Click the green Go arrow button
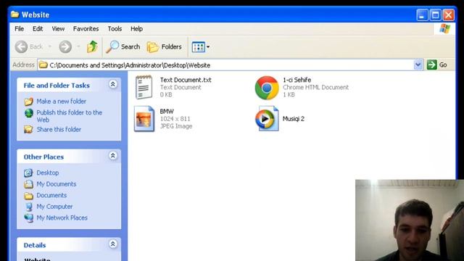This screenshot has height=261, width=464. pyautogui.click(x=432, y=65)
